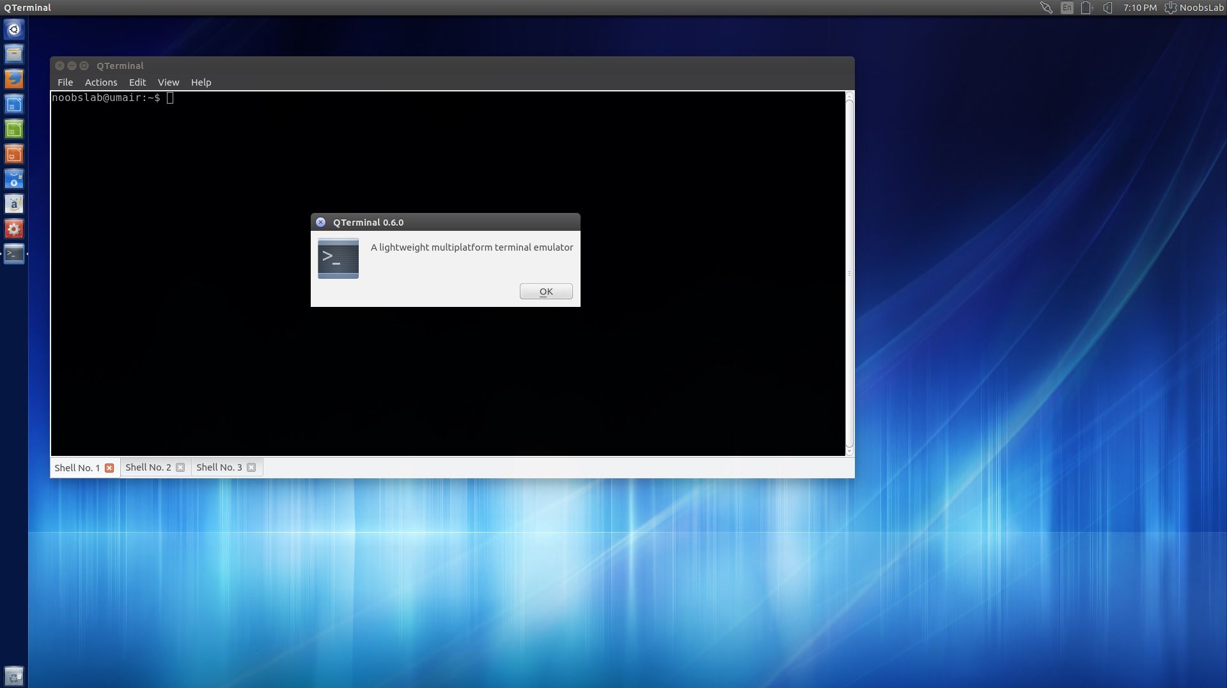The image size is (1227, 688).
Task: Open LibreOffice Writer from the launcher
Action: click(14, 104)
